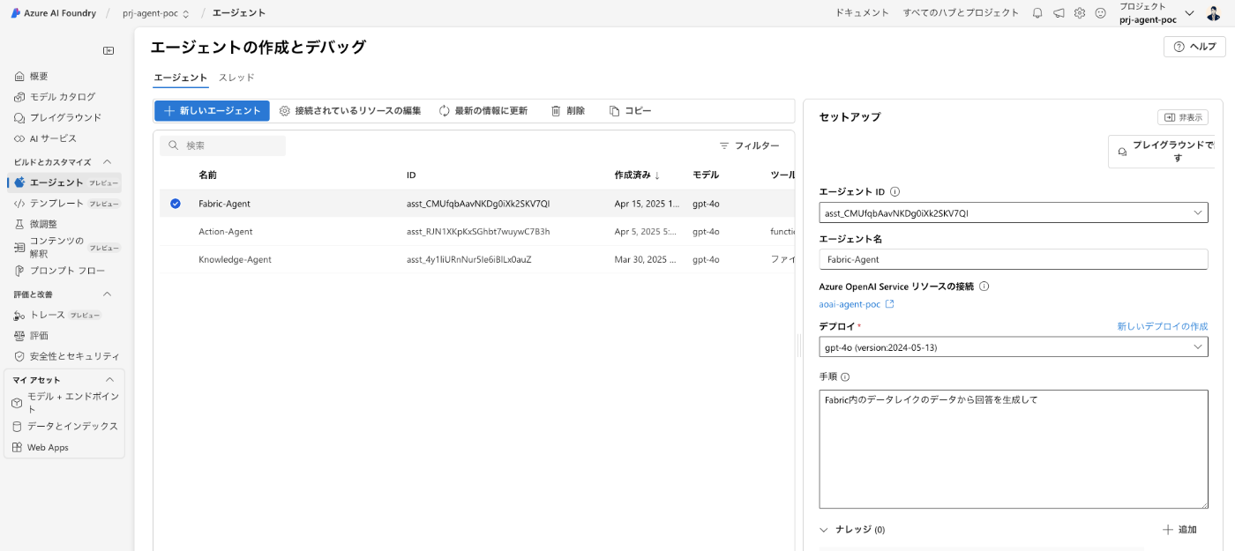Click the コピー copy button

[630, 111]
